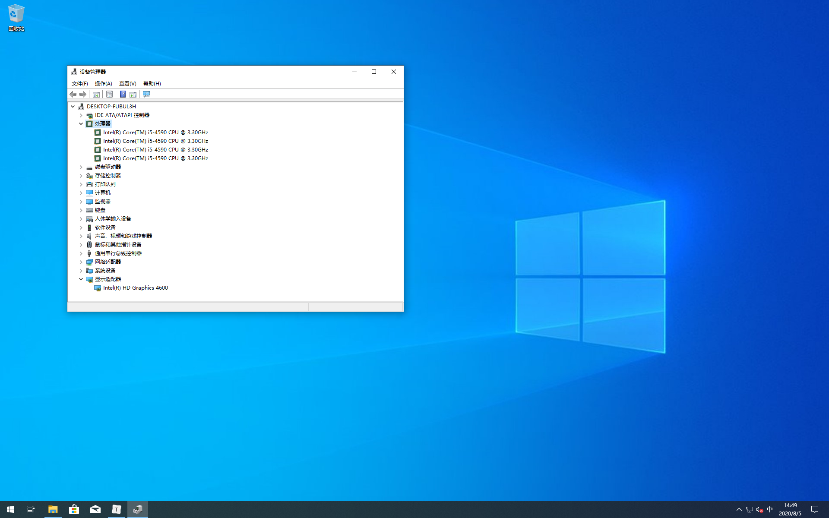This screenshot has height=518, width=829.
Task: Select the 键盘 keyboard category
Action: tap(100, 210)
